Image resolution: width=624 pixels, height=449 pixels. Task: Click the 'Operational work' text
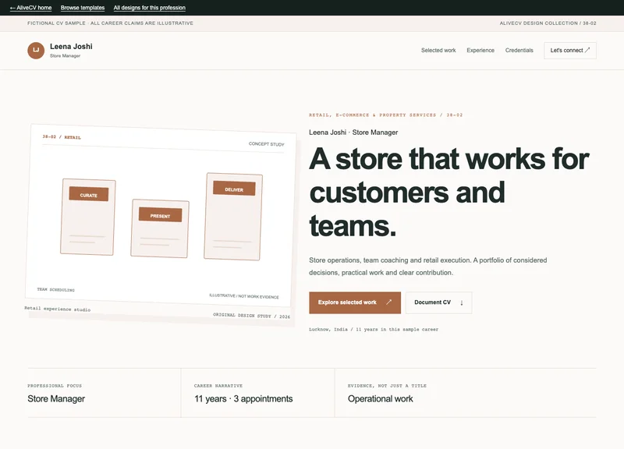click(380, 399)
